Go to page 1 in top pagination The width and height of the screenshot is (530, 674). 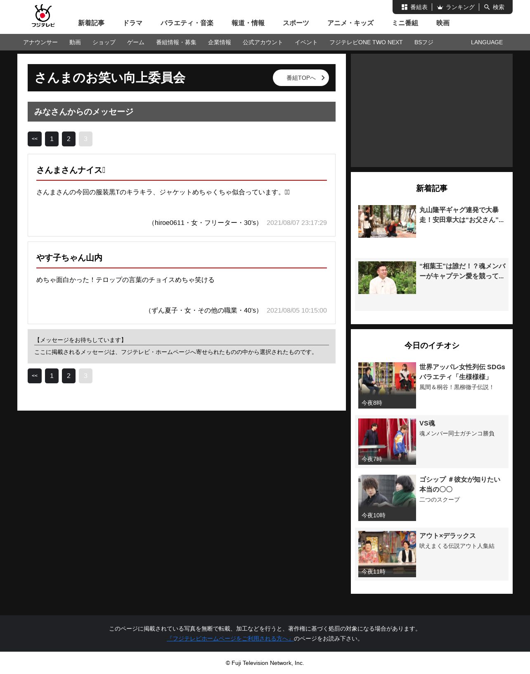click(52, 139)
